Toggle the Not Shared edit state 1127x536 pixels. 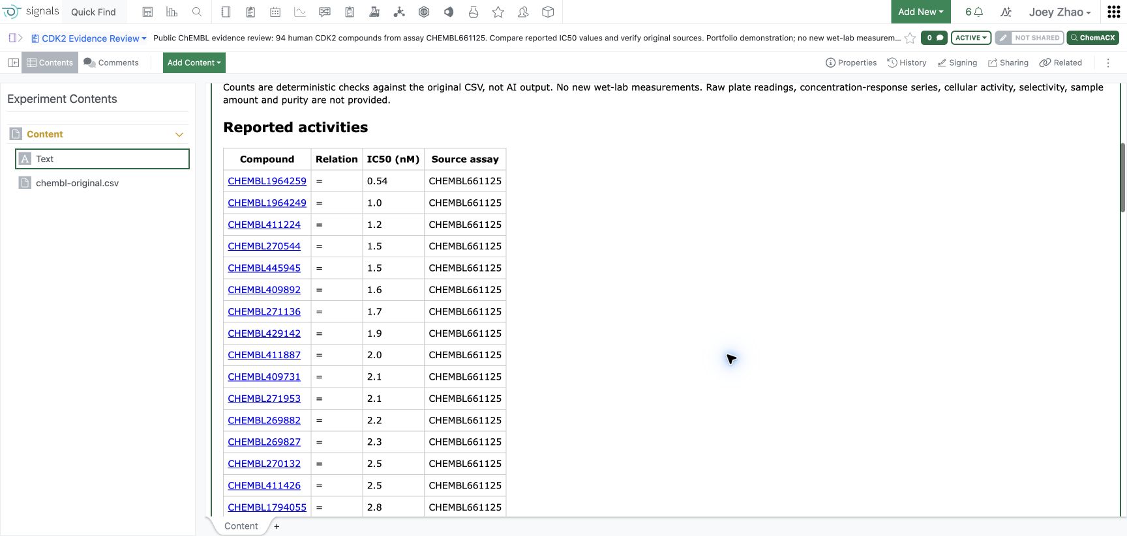pos(1029,38)
